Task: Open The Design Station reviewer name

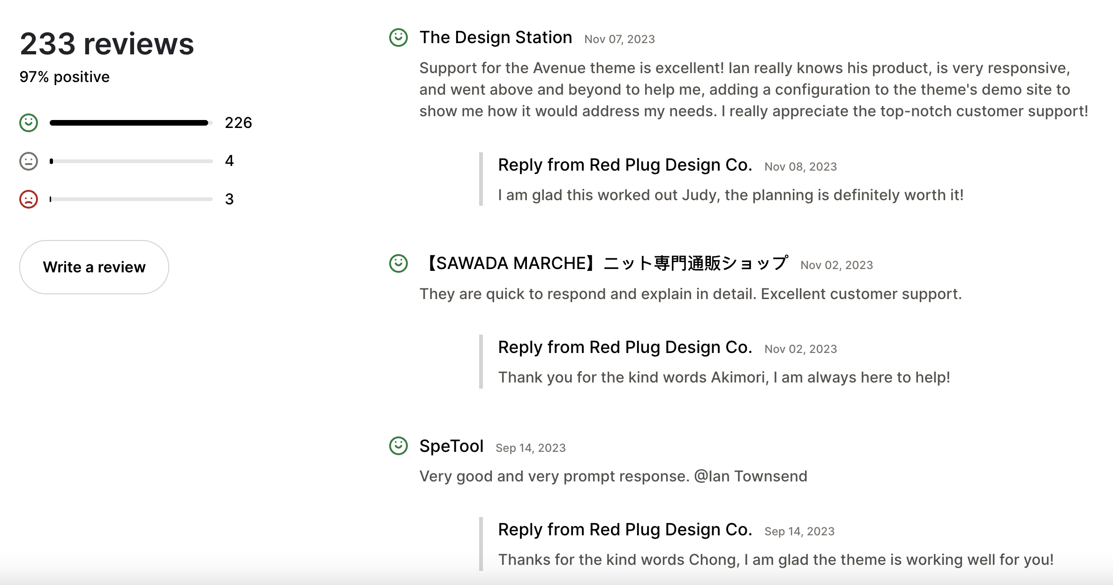Action: 496,37
